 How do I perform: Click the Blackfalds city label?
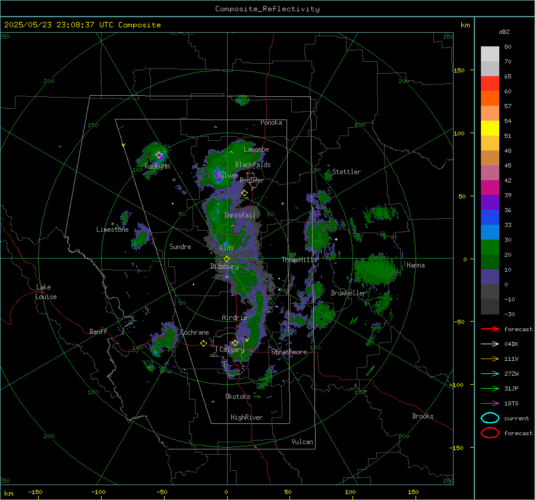click(x=253, y=165)
